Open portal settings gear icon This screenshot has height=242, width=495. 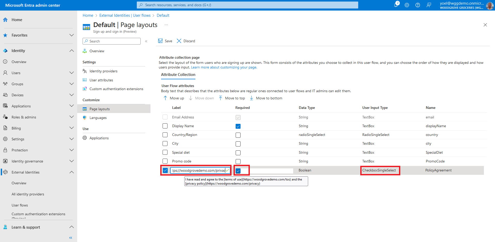[407, 5]
